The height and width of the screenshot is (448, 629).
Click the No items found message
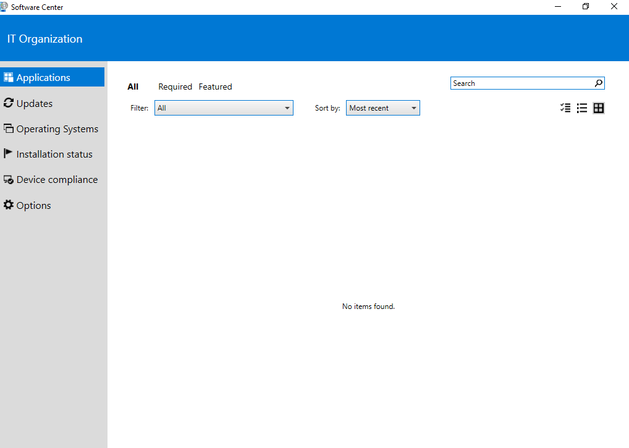[x=368, y=306]
